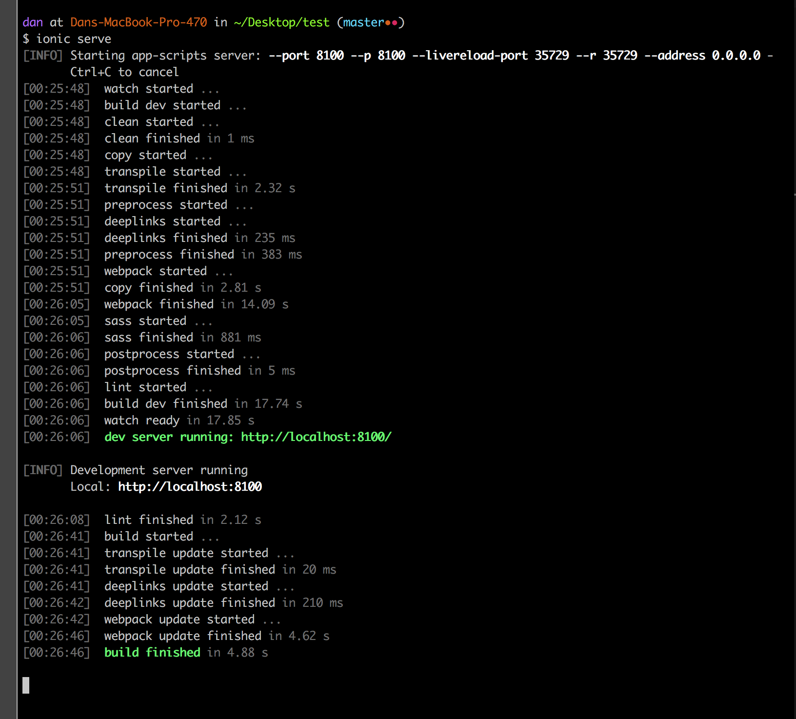The height and width of the screenshot is (719, 796).
Task: Click 'Starting app-scripts server:' text
Action: coord(165,56)
